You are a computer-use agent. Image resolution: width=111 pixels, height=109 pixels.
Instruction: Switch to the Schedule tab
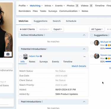71,21
